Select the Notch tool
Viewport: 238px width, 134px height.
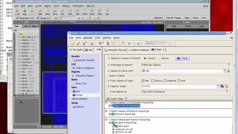[92, 12]
